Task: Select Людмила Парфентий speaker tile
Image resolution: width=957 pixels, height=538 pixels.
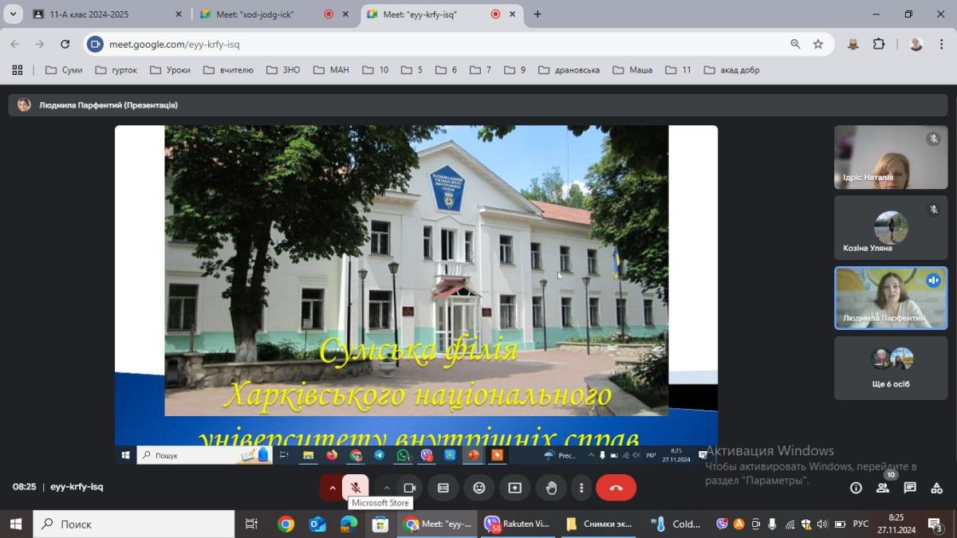Action: click(x=891, y=298)
